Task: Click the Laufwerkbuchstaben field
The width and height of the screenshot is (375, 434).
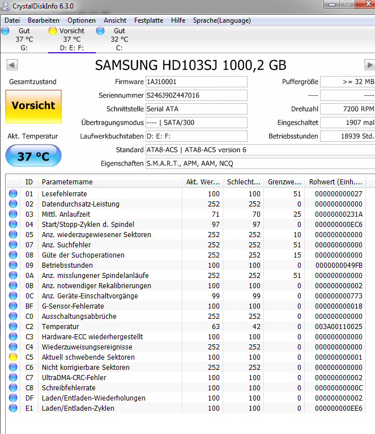Action: coord(197,136)
